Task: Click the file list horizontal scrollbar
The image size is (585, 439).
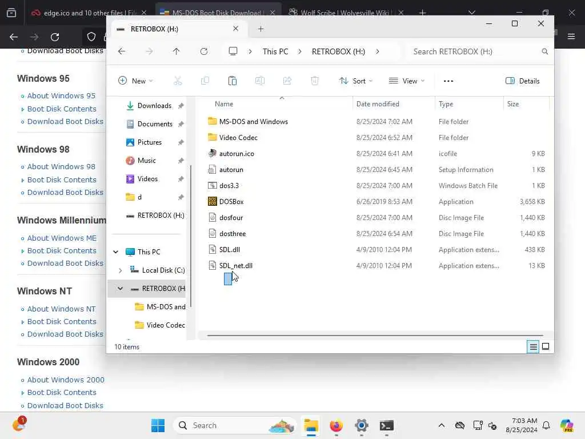Action: coord(375,336)
